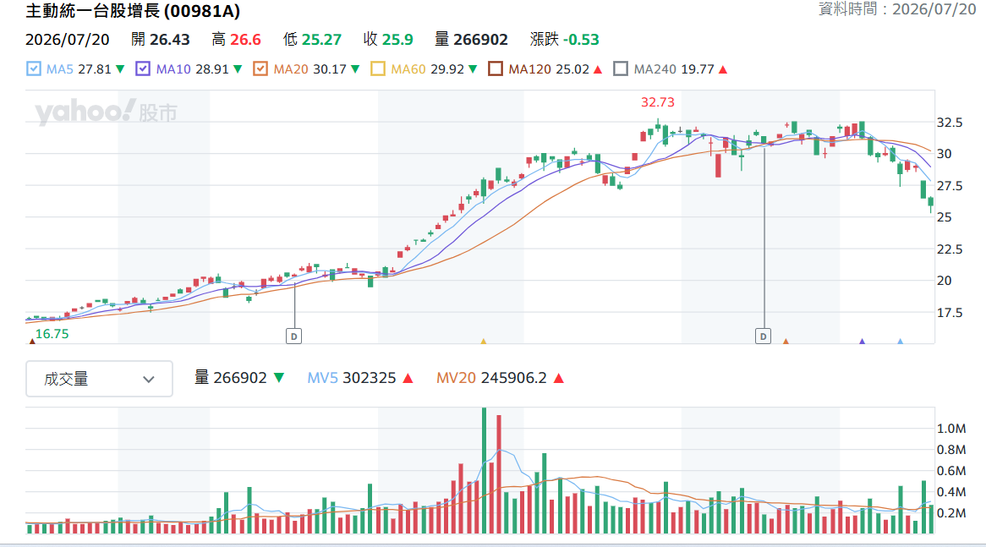Screen dimensions: 986x547
Task: Turn on the MA120 checkbox
Action: coord(496,69)
